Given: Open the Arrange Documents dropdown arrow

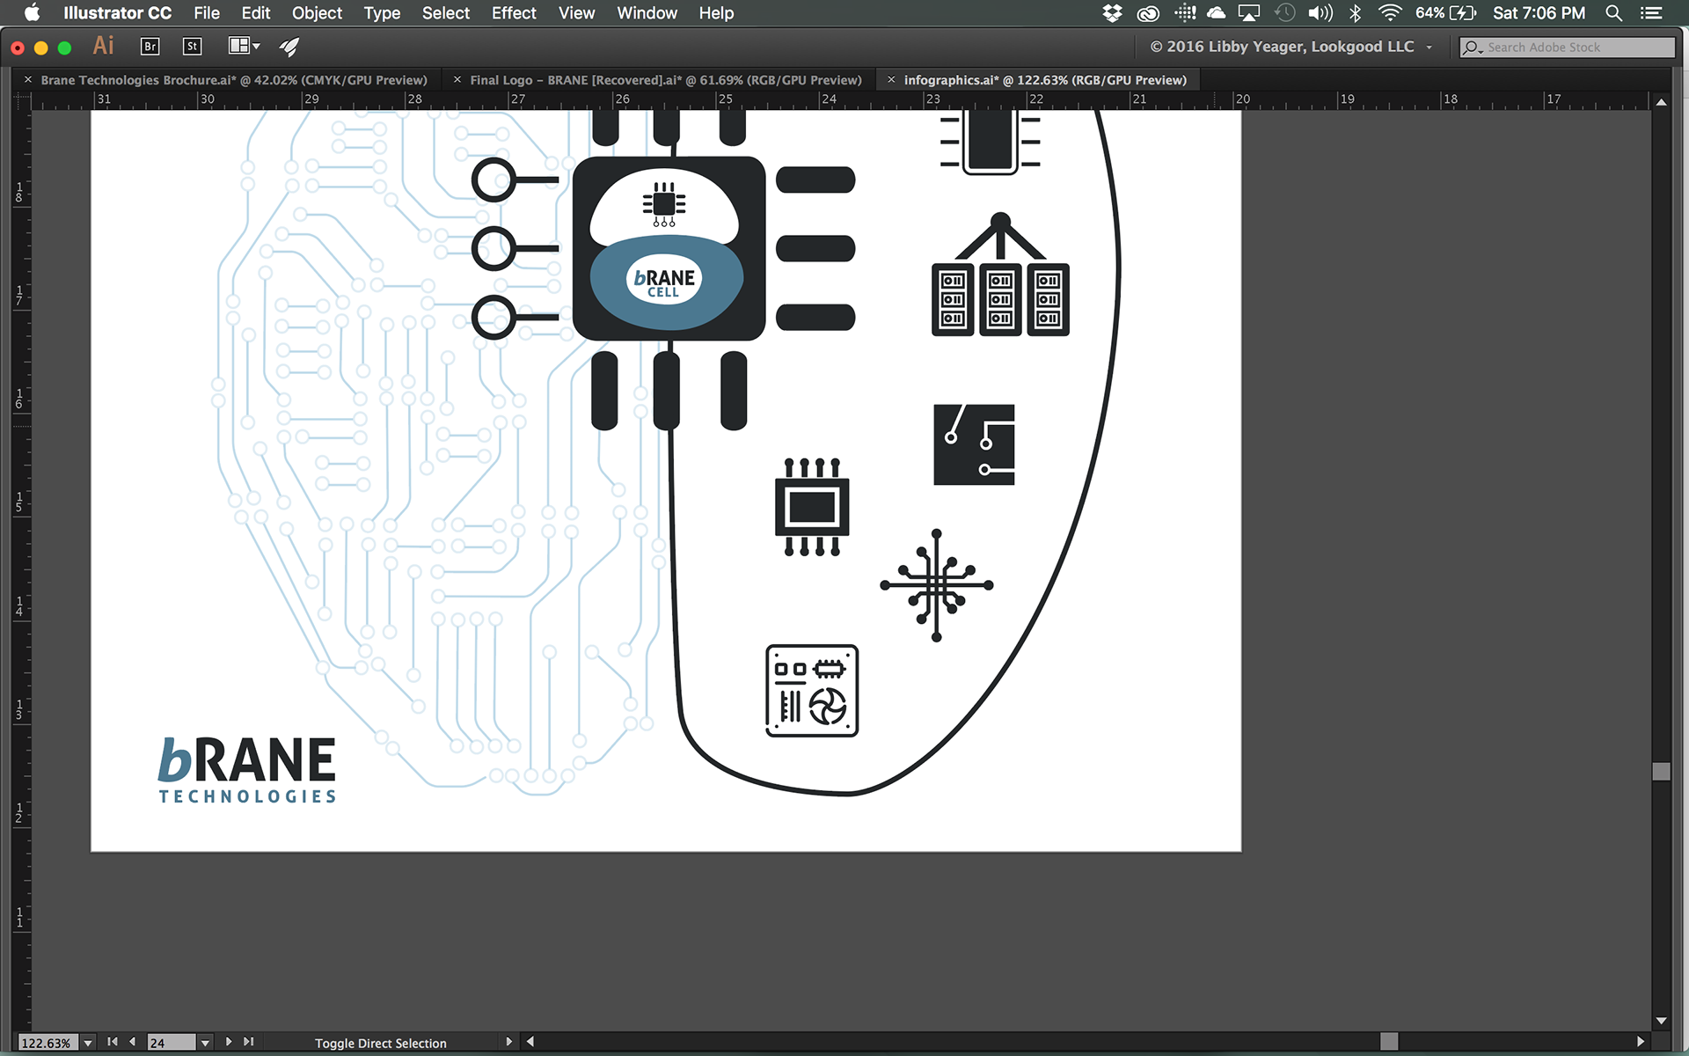Looking at the screenshot, I should 257,47.
